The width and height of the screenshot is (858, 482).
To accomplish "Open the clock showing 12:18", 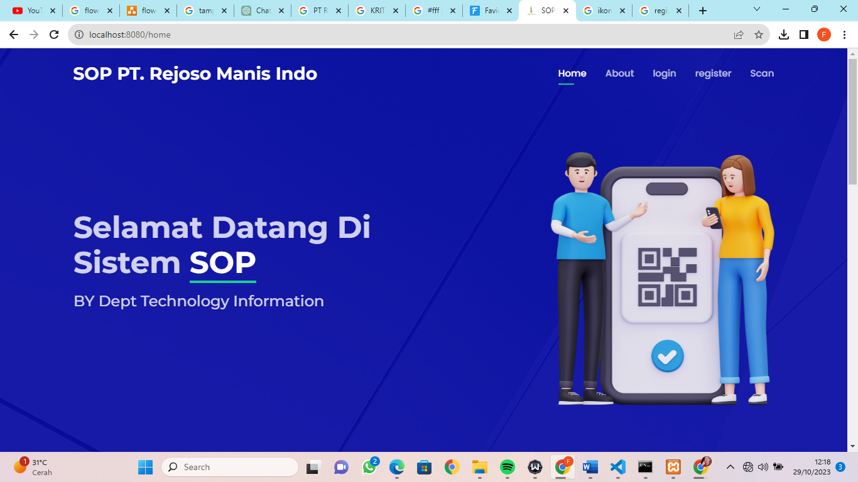I will tap(812, 467).
